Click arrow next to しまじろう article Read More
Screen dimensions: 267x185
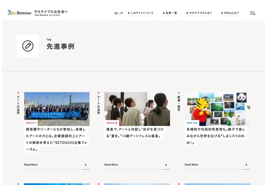click(x=246, y=165)
